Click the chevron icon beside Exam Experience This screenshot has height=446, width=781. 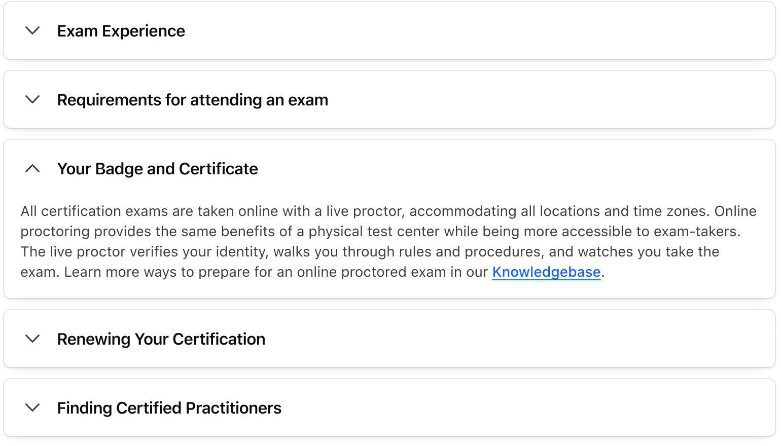32,31
